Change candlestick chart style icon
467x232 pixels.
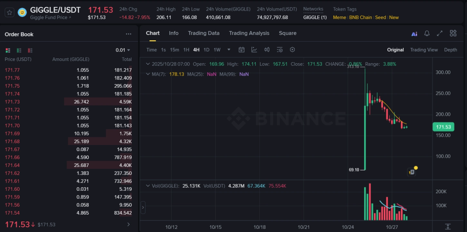click(267, 50)
